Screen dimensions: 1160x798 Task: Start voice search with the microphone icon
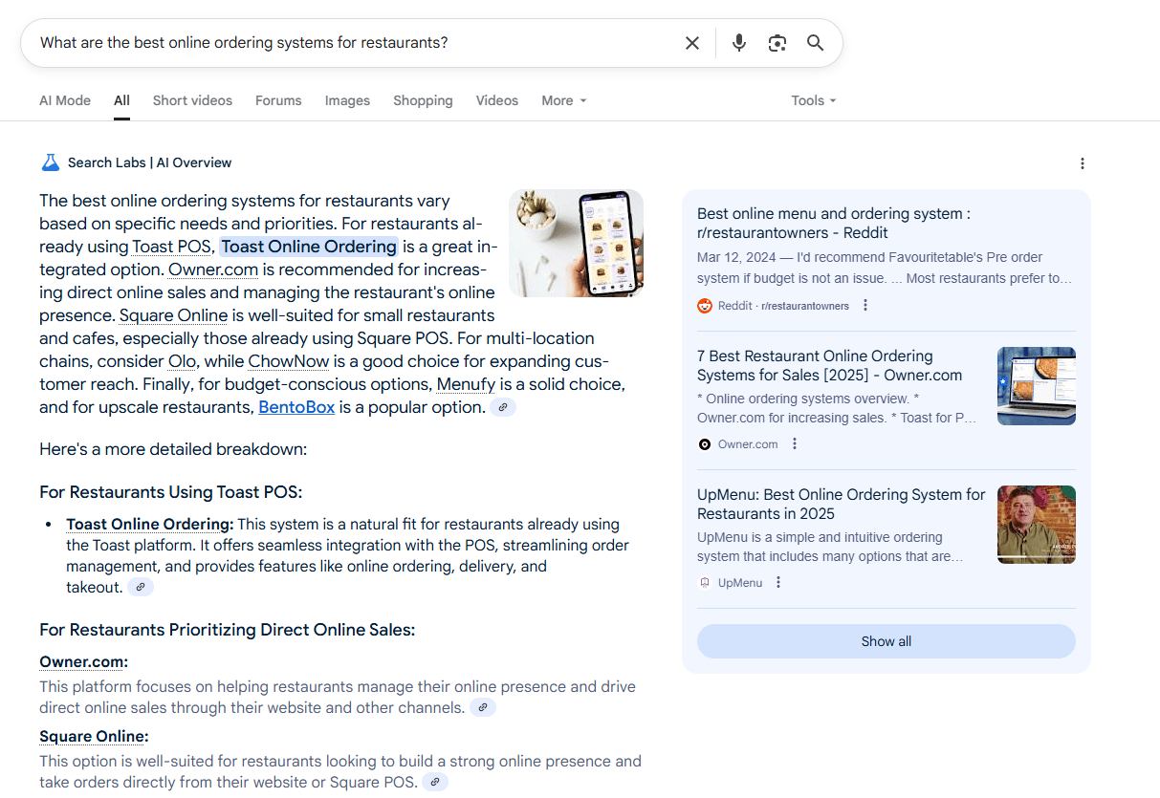738,43
